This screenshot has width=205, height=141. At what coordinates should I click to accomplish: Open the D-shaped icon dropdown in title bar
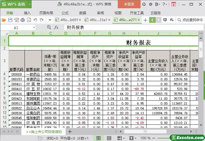coord(158,5)
